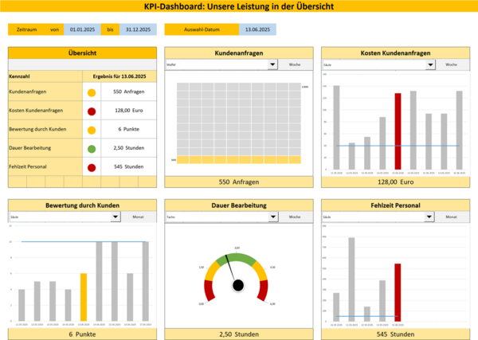Open the Tacho dropdown in Dauer Bearbeitung
Image resolution: width=478 pixels, height=340 pixels.
tap(272, 217)
